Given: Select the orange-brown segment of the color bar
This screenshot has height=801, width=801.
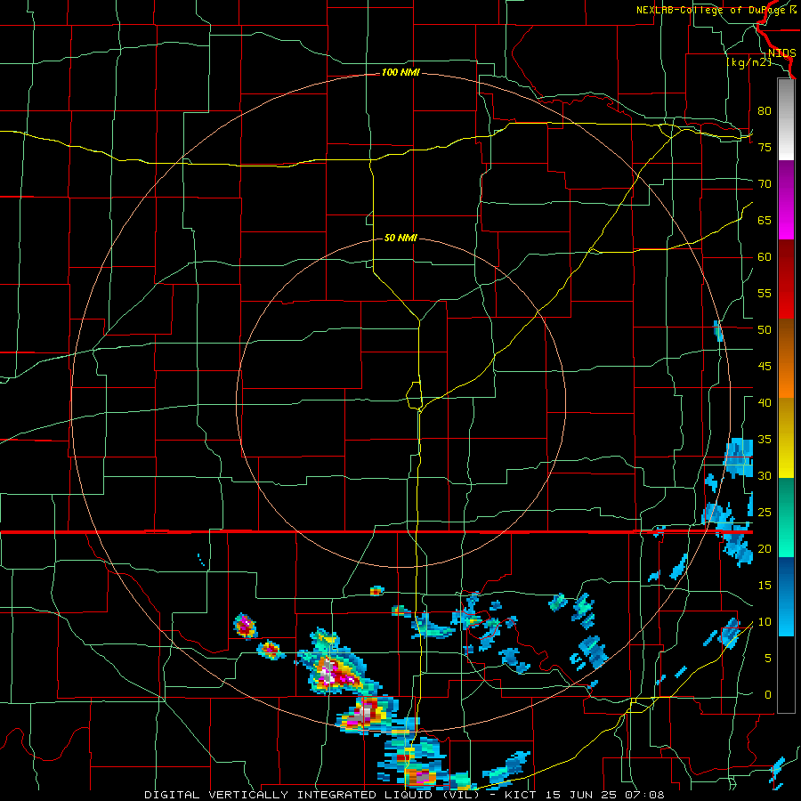Looking at the screenshot, I should pos(786,359).
